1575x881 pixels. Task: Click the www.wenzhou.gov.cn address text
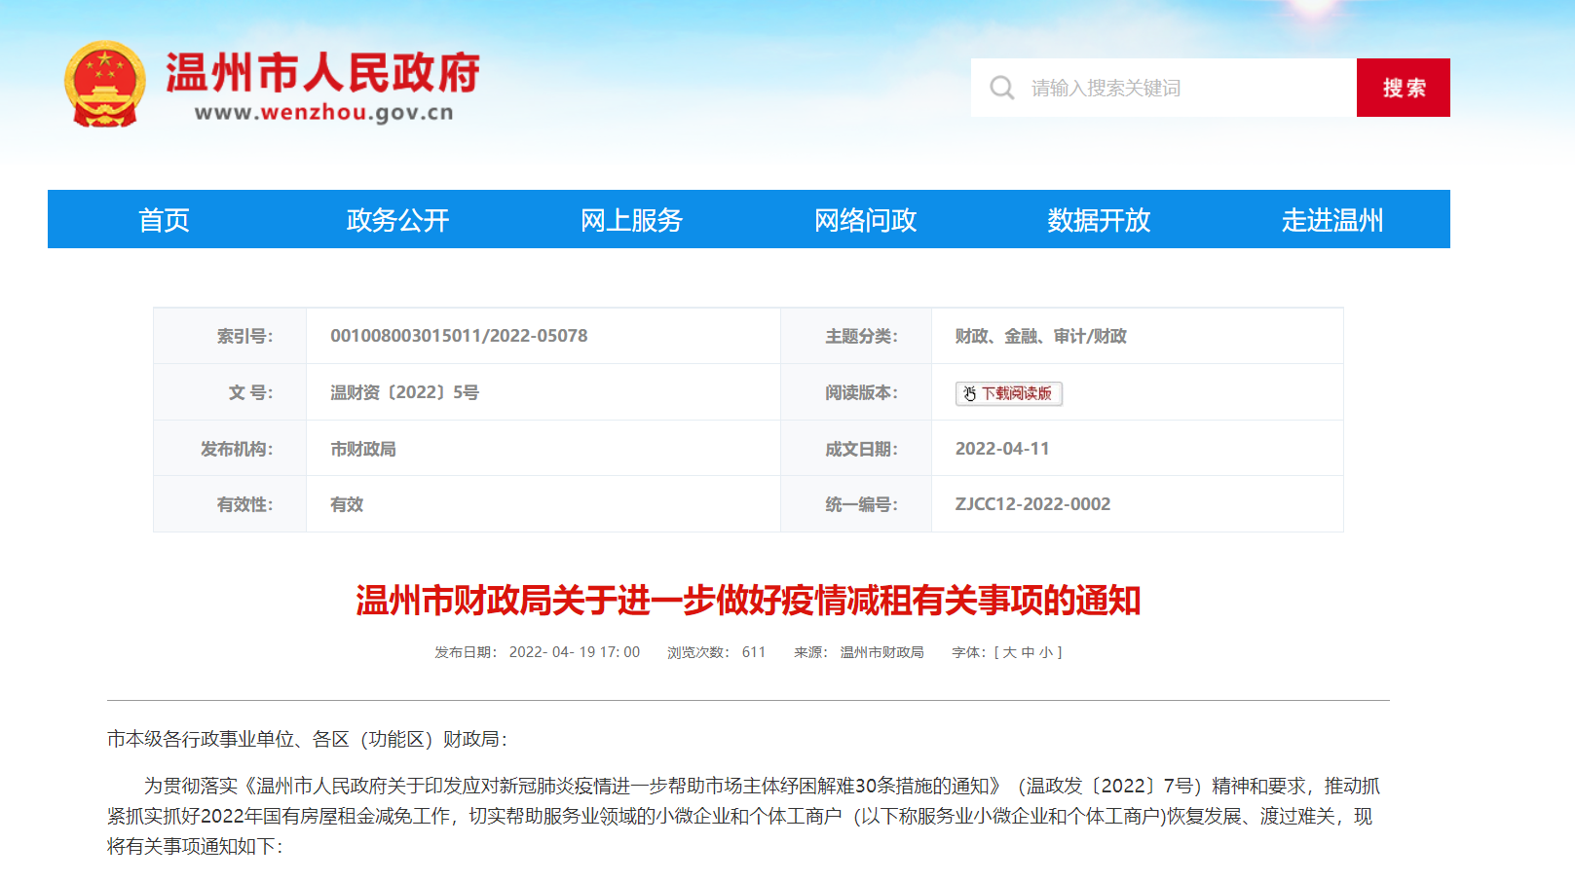pos(323,113)
